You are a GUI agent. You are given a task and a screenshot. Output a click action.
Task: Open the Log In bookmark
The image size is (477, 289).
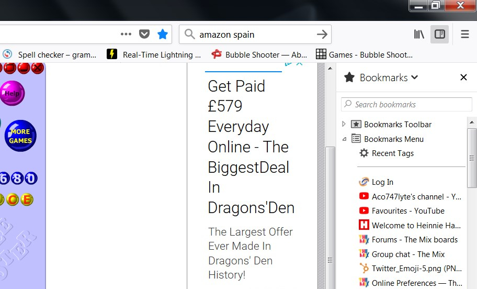pyautogui.click(x=376, y=182)
